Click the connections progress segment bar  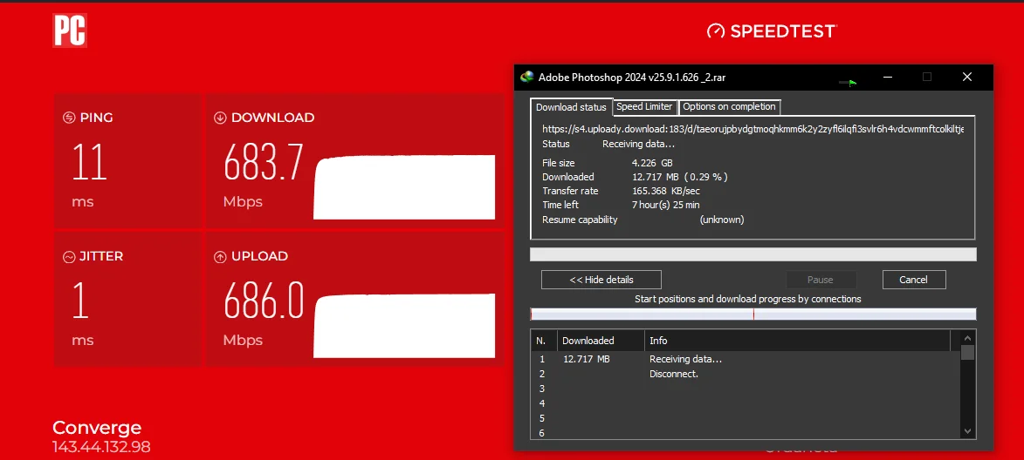pos(753,314)
